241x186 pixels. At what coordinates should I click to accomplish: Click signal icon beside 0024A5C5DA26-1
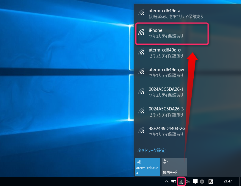142,91
